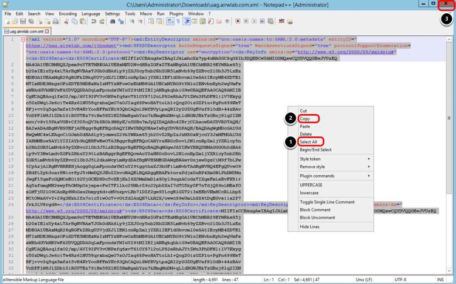
Task: Toggle INS insert mode in status bar
Action: 440,280
